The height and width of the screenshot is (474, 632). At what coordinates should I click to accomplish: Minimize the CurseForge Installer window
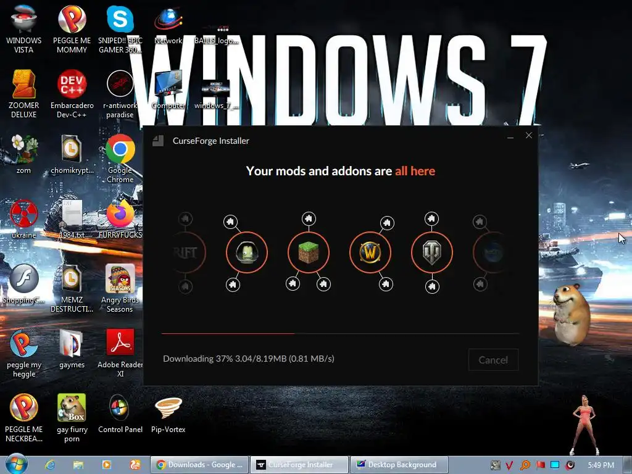coord(510,136)
